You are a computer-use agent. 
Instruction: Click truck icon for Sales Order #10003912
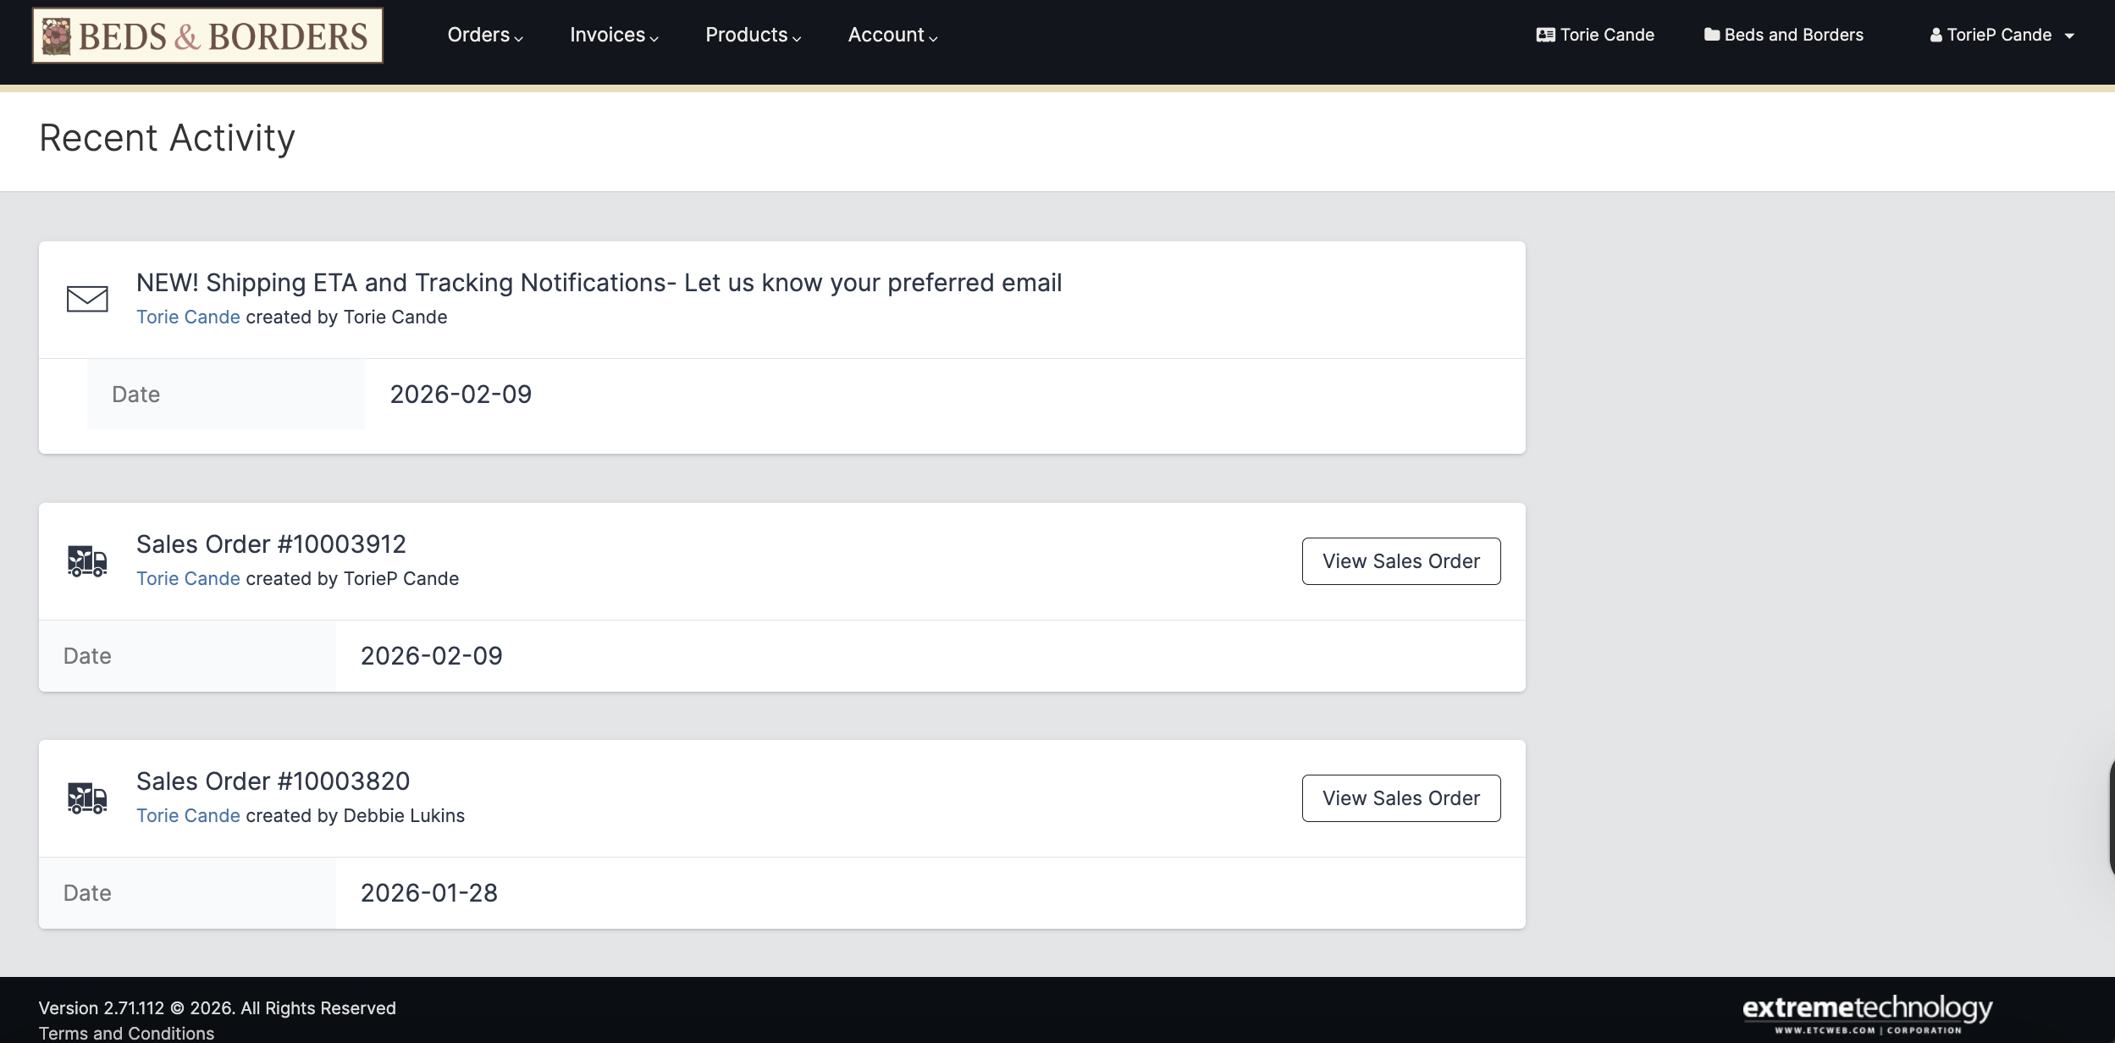tap(87, 561)
